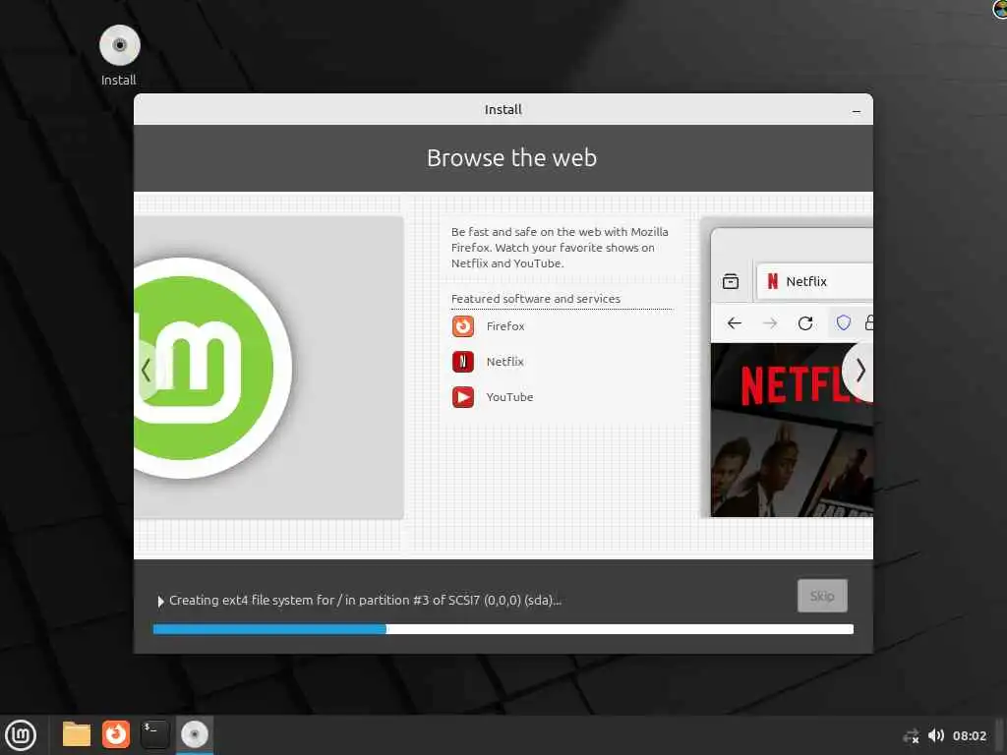
Task: Click the Netflix featured software icon
Action: (463, 362)
